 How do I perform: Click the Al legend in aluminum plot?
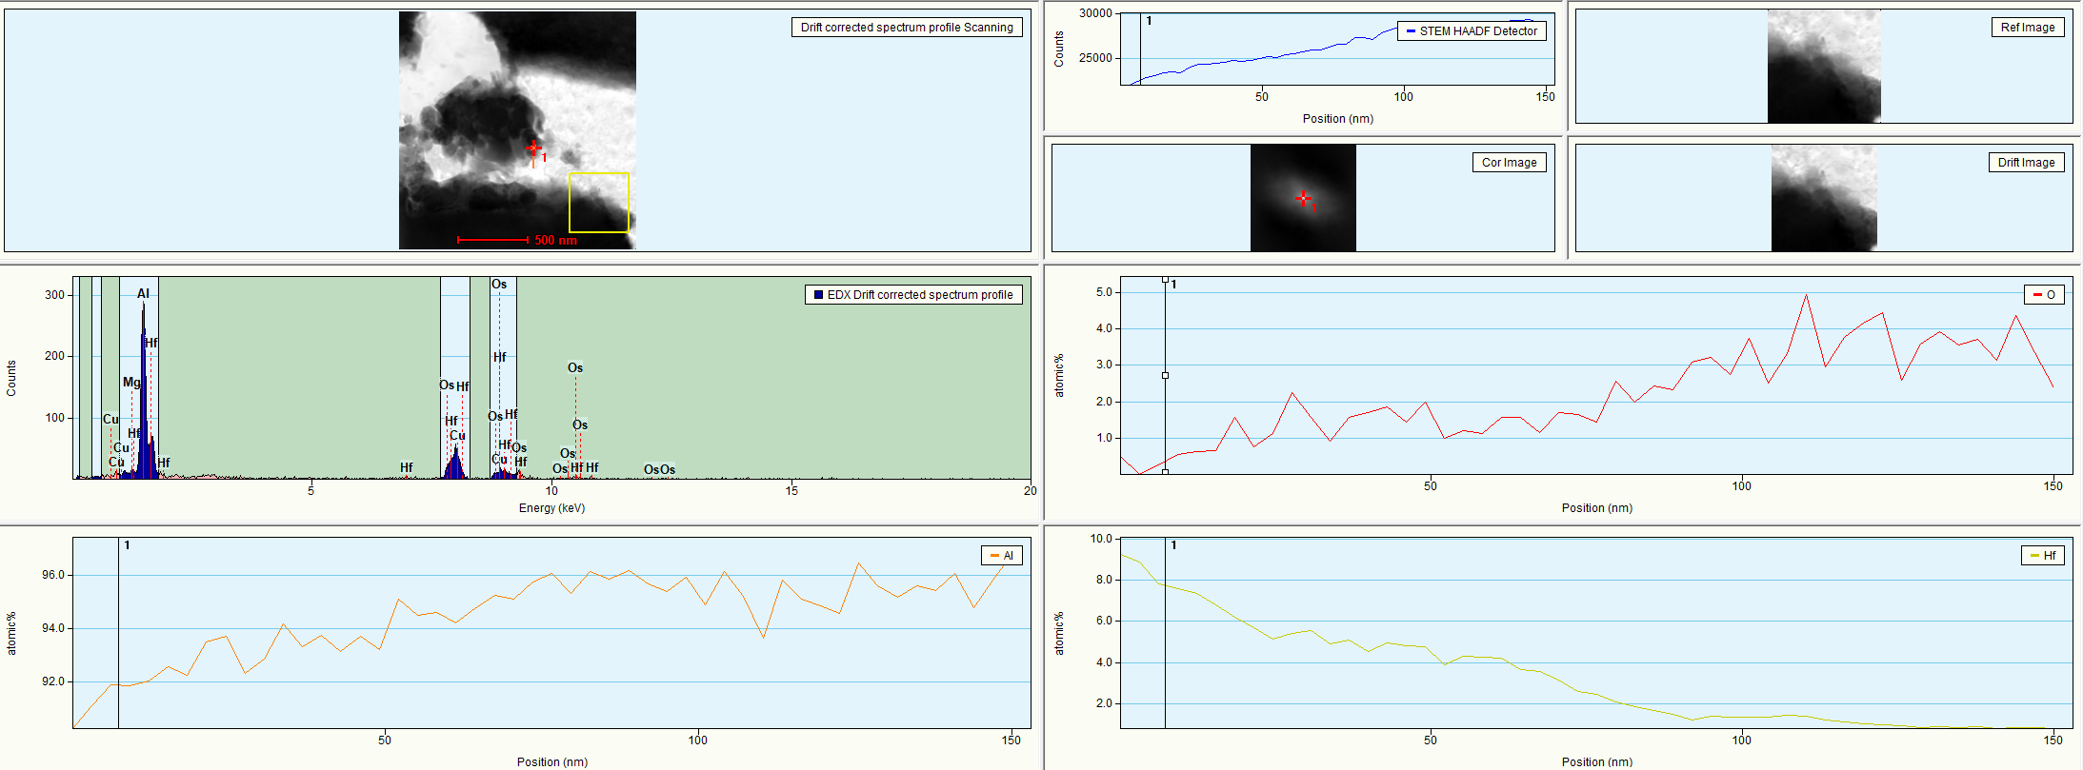point(1001,556)
